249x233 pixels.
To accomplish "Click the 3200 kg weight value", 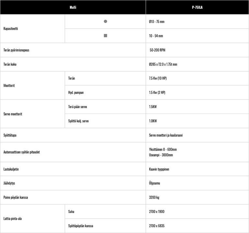I will tap(154, 197).
